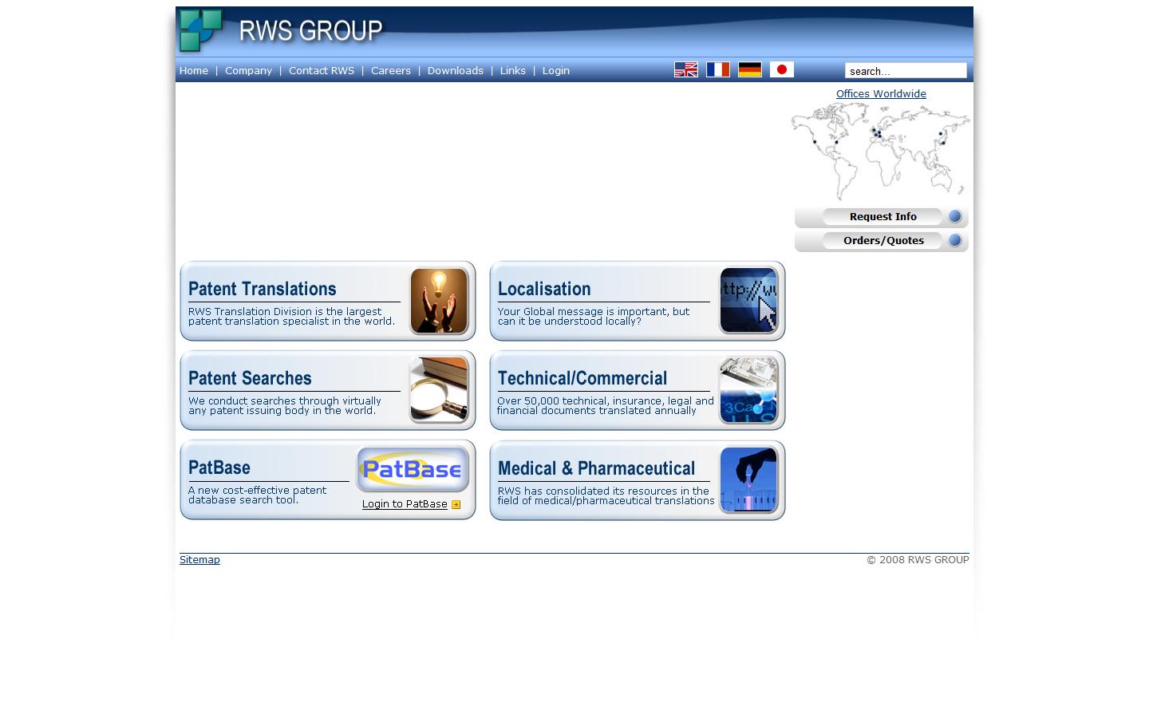Click the PatBase logo image
Image resolution: width=1149 pixels, height=718 pixels.
pyautogui.click(x=413, y=469)
